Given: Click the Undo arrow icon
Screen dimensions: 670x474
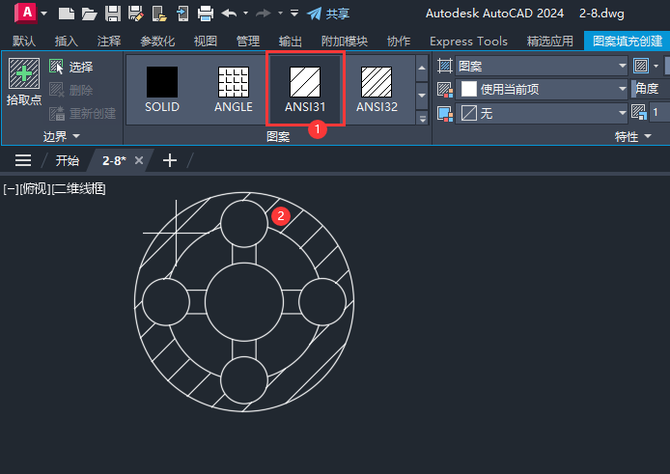Looking at the screenshot, I should pyautogui.click(x=230, y=14).
